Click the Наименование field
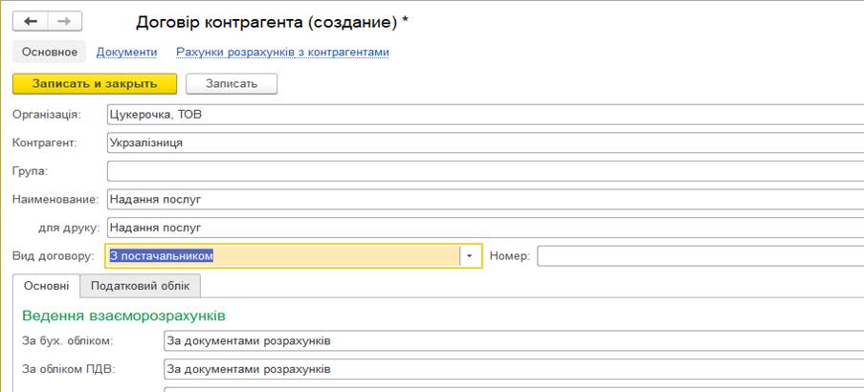Viewport: 864px width, 392px height. coord(485,199)
